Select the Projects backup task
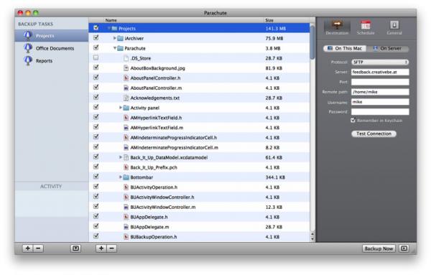 click(52, 36)
